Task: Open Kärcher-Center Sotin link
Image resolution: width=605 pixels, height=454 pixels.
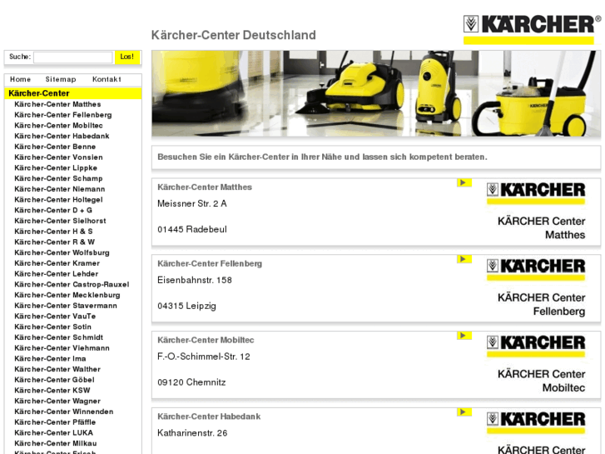Action: coord(53,327)
